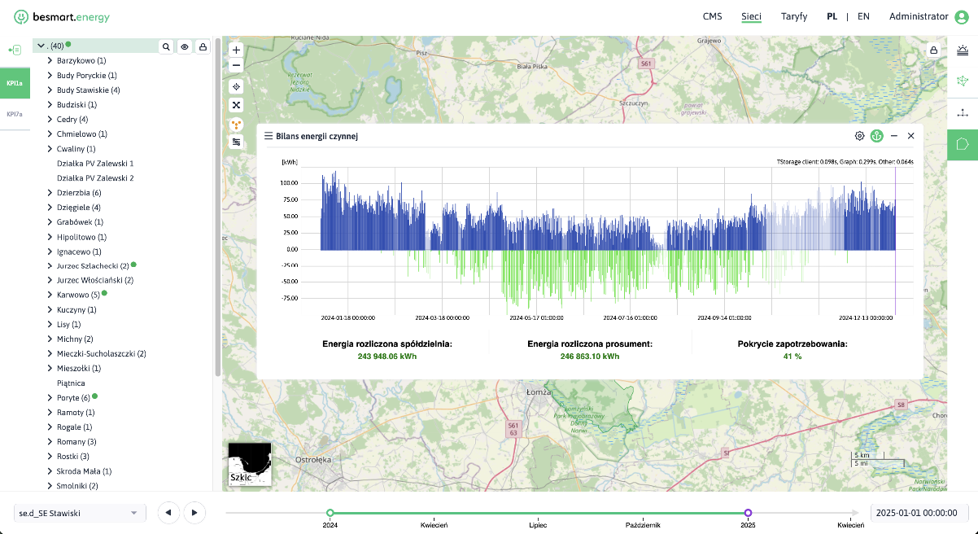Center the map with the crosshair icon

pos(237,85)
